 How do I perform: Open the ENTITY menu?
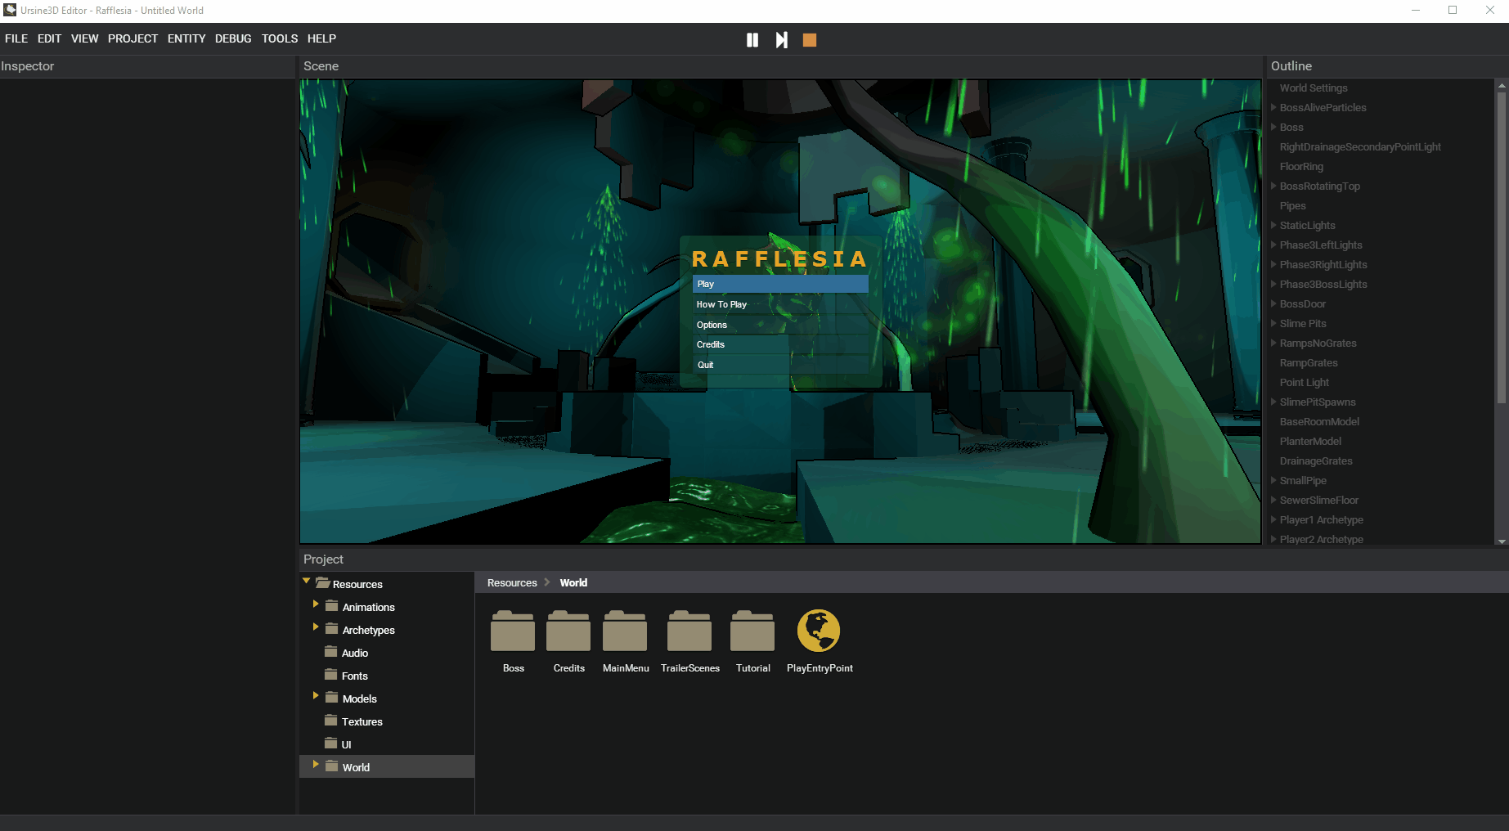click(186, 38)
